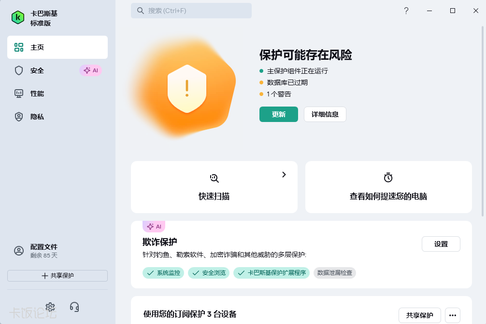Click the 欺诈保护 section title

(x=159, y=242)
